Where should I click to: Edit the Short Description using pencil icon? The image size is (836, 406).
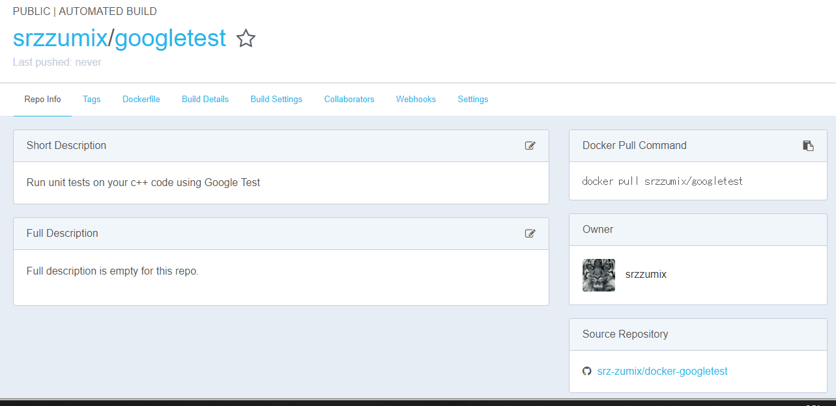[x=530, y=146]
